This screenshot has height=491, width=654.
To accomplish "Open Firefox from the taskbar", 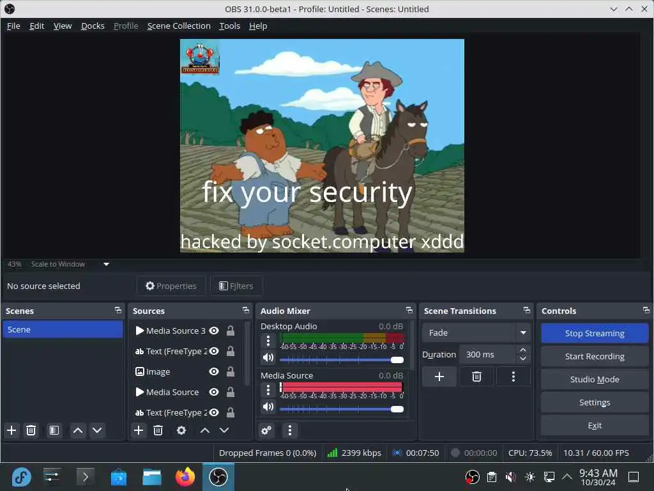I will [185, 477].
